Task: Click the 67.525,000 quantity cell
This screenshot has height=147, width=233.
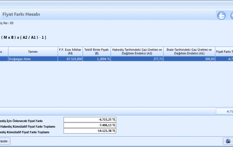Action: pyautogui.click(x=70, y=59)
